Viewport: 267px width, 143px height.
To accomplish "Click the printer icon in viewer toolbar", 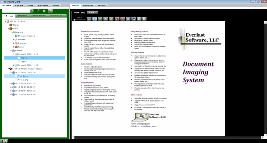I will click(105, 19).
